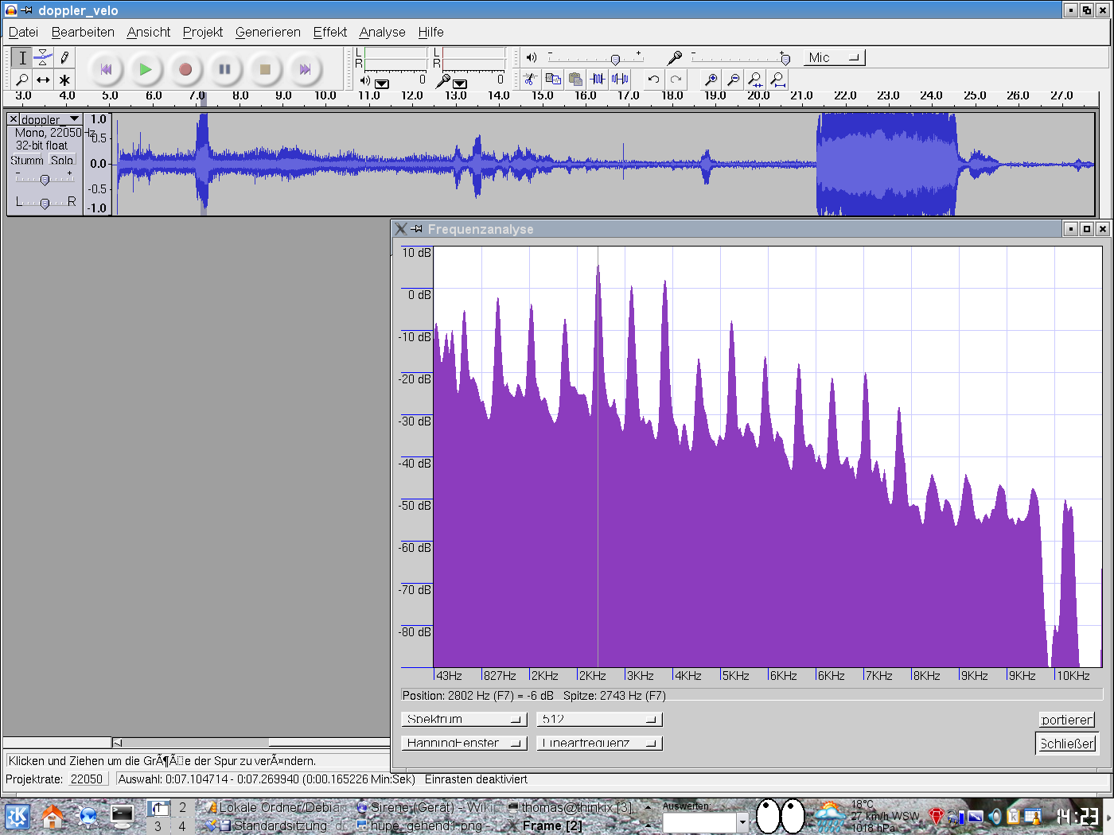This screenshot has height=835, width=1114.
Task: Mute track with Stumm button
Action: tap(27, 160)
